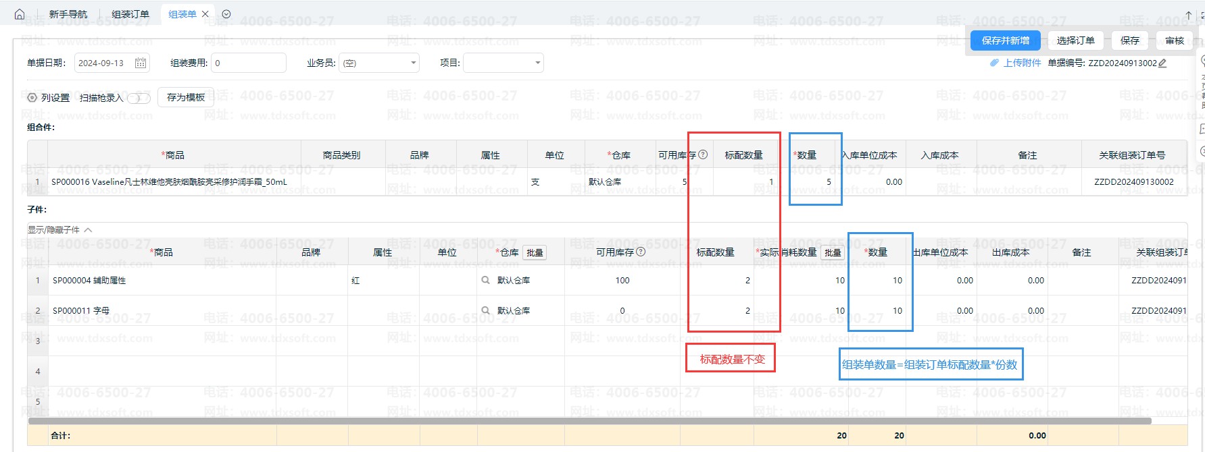This screenshot has height=452, width=1205.
Task: Click the horizontal scrollbar under the 子件 table
Action: pyautogui.click(x=589, y=421)
